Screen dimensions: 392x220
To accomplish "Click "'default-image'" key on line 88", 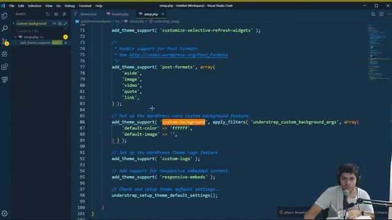I will [140, 134].
